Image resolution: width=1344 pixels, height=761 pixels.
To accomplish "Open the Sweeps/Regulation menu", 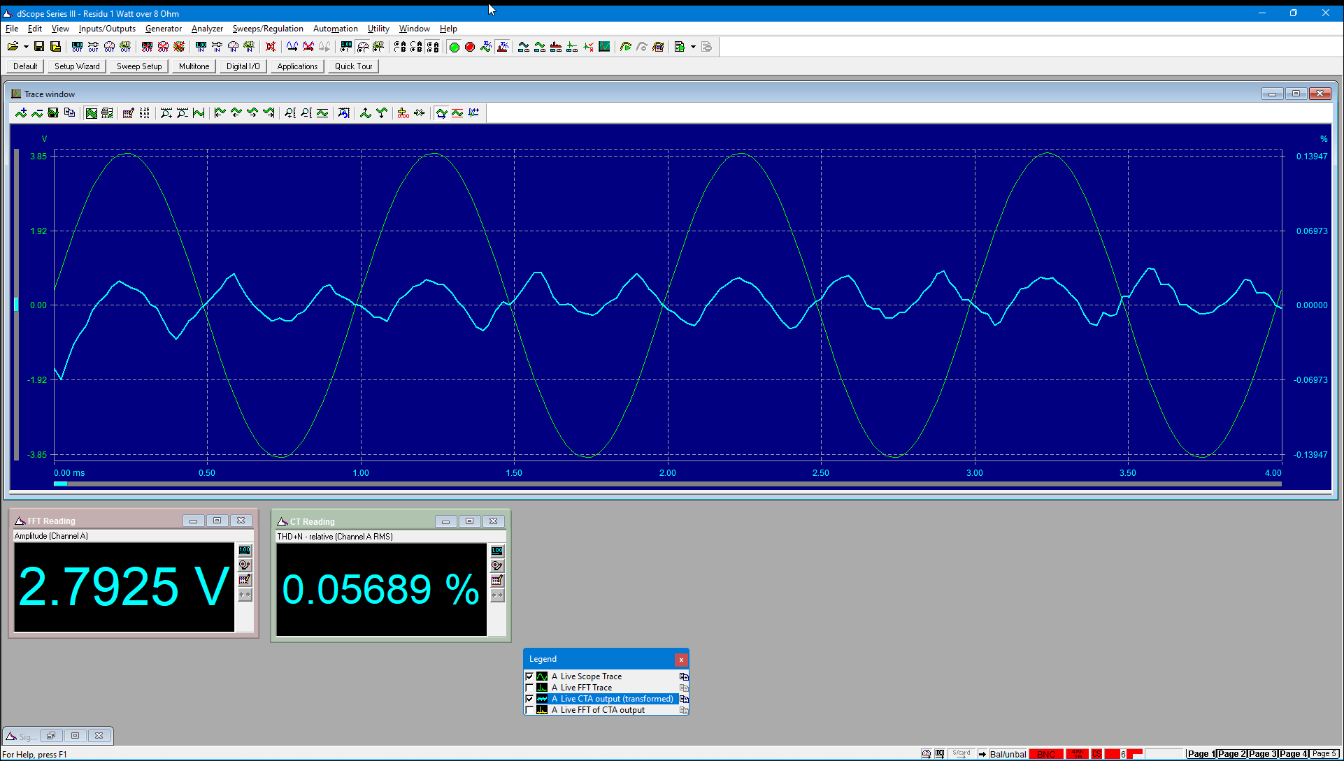I will pyautogui.click(x=268, y=29).
